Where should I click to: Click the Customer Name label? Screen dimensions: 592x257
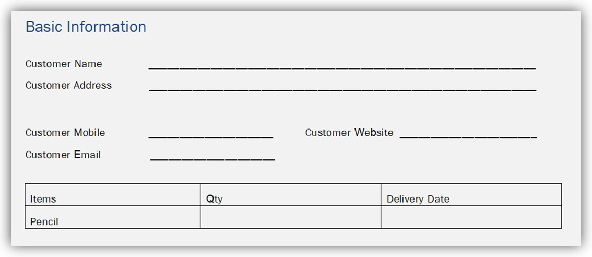(x=64, y=64)
